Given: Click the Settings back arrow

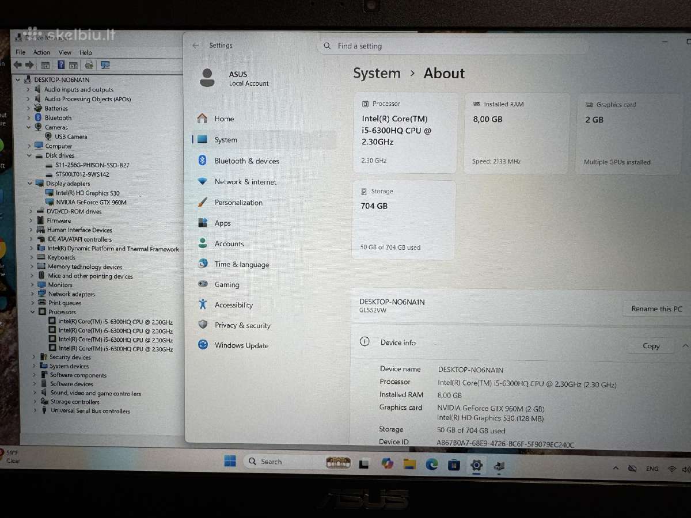Looking at the screenshot, I should 195,45.
